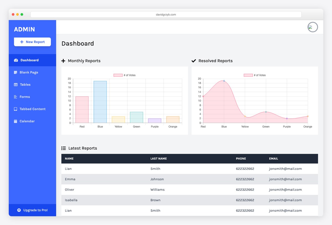This screenshot has width=332, height=225.
Task: Click the NAME column header
Action: tap(69, 159)
